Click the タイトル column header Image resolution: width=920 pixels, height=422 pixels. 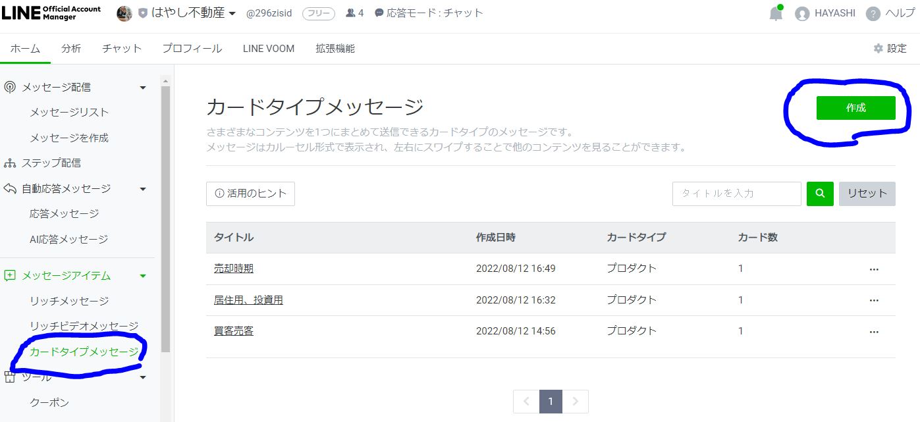click(x=234, y=237)
